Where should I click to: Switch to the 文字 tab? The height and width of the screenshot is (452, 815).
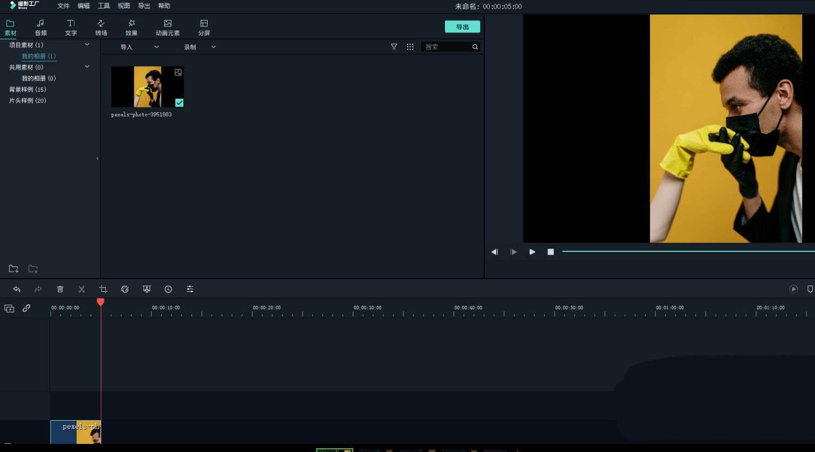pos(71,28)
